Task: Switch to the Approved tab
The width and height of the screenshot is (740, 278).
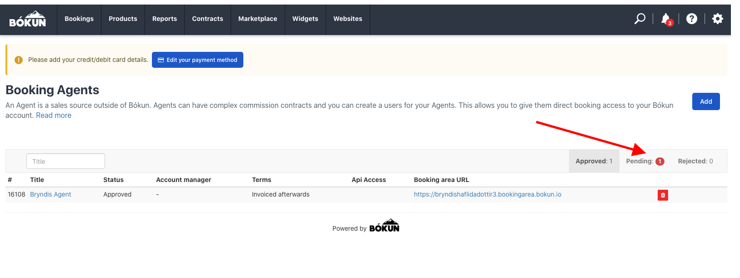Action: [594, 161]
